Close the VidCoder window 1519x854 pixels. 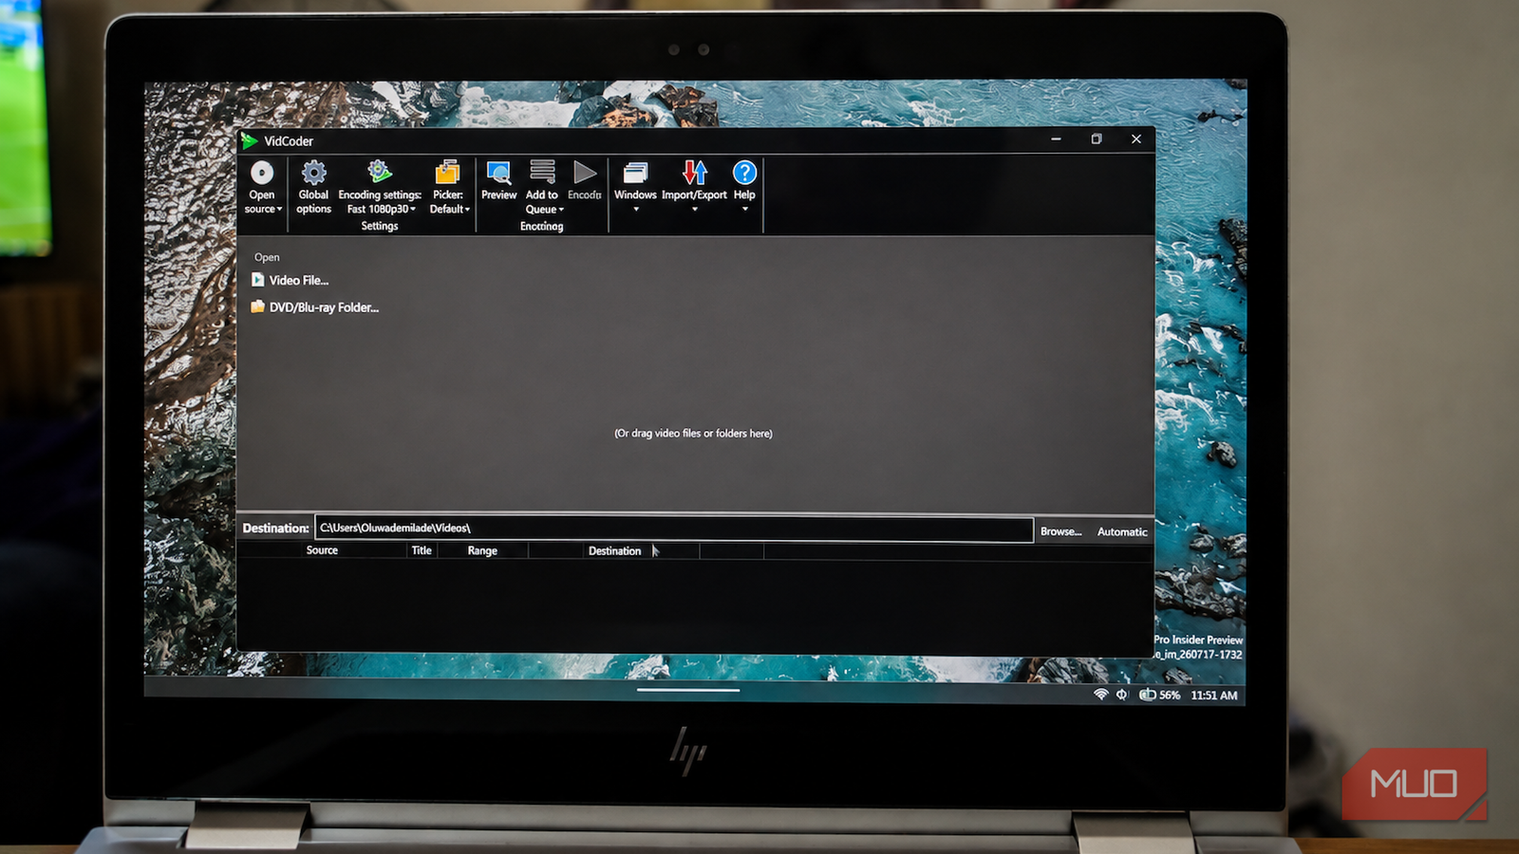click(1136, 139)
